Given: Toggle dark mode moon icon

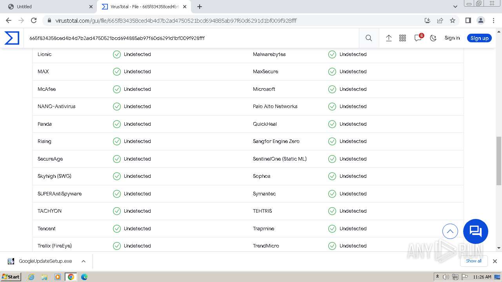Looking at the screenshot, I should click(433, 38).
